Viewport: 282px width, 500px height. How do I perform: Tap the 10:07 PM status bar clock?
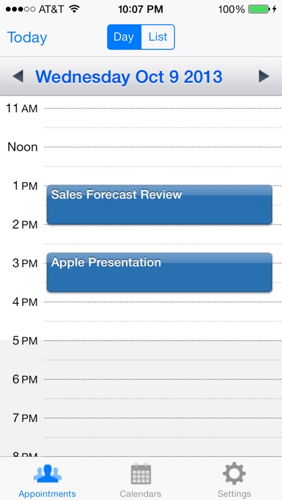tap(141, 9)
